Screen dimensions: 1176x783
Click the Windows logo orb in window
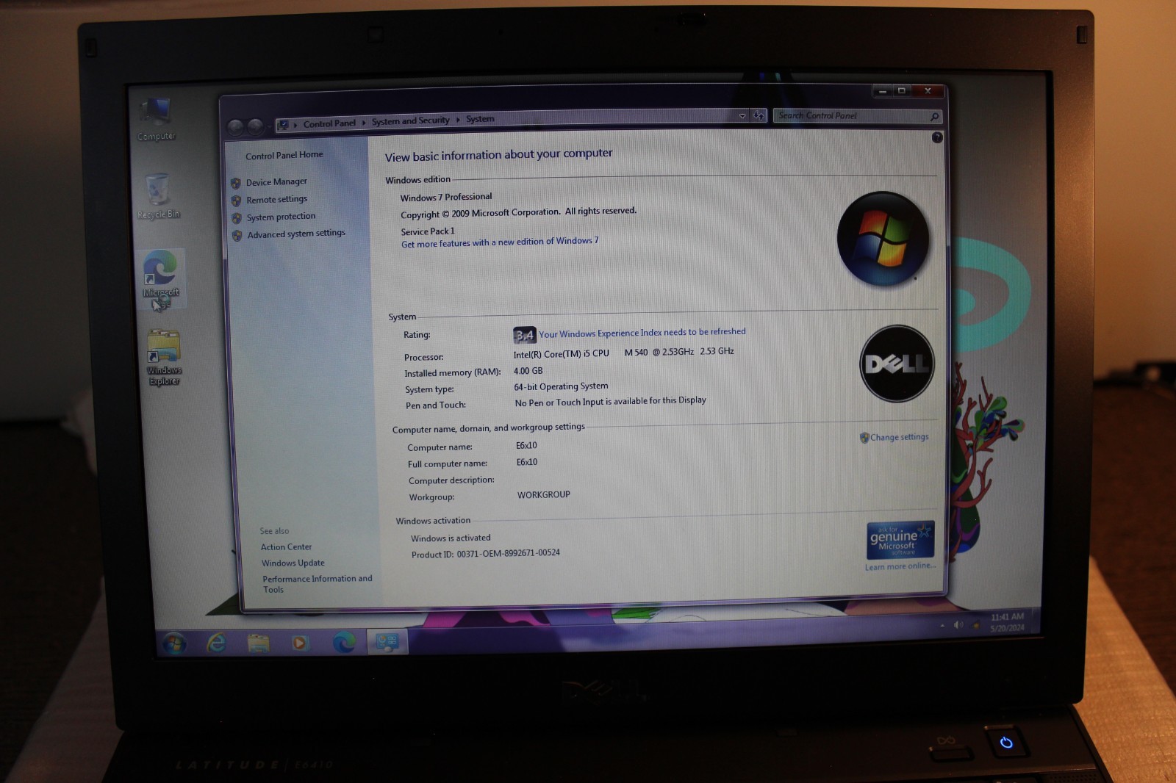(883, 239)
